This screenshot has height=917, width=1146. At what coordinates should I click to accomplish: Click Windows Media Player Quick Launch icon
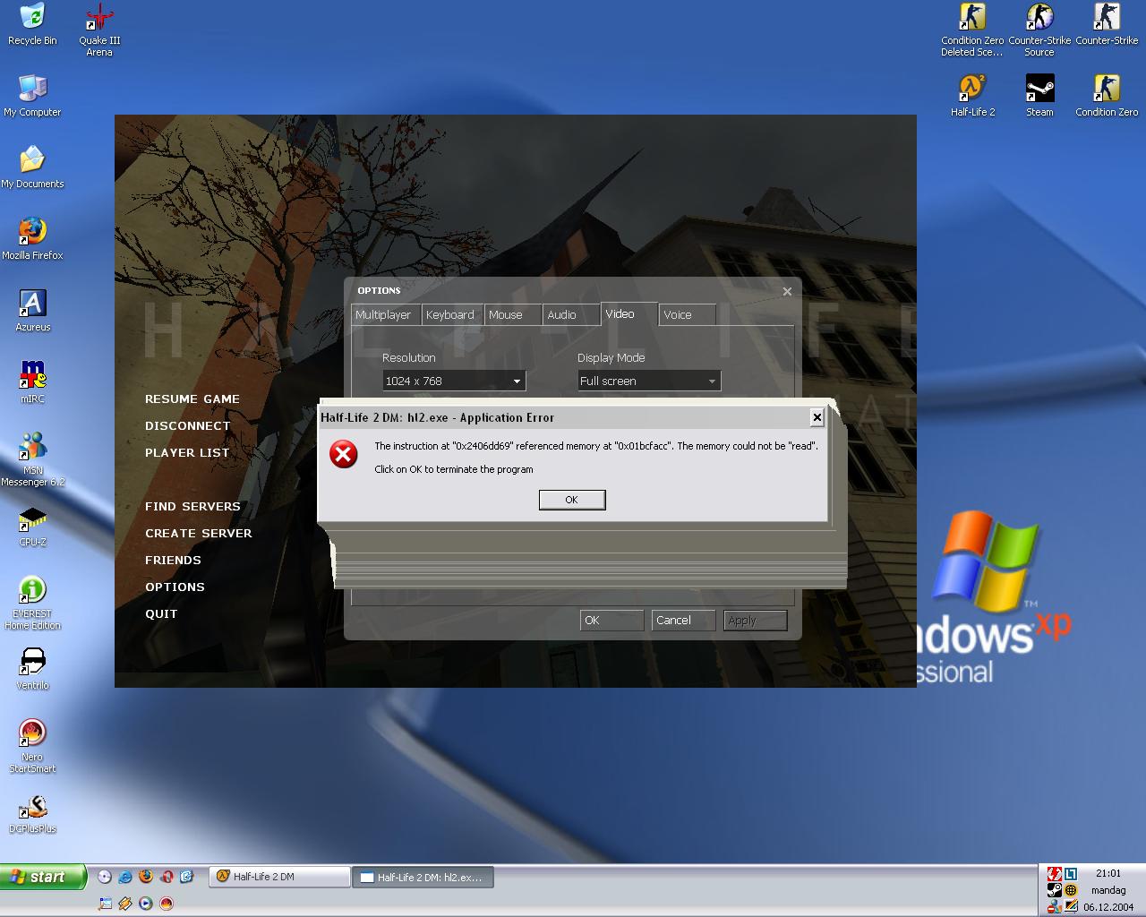point(146,904)
